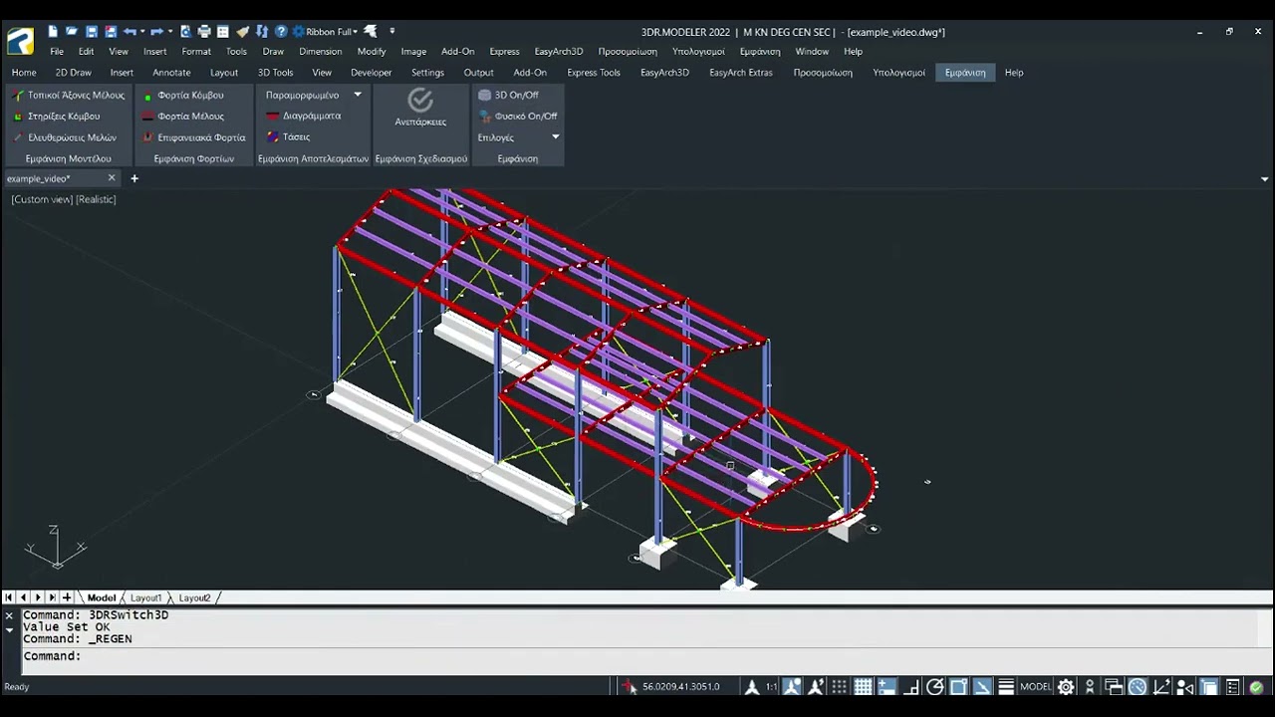Viewport: 1275px width, 717px height.
Task: Click the green checkmark icon in status bar
Action: (x=1256, y=687)
